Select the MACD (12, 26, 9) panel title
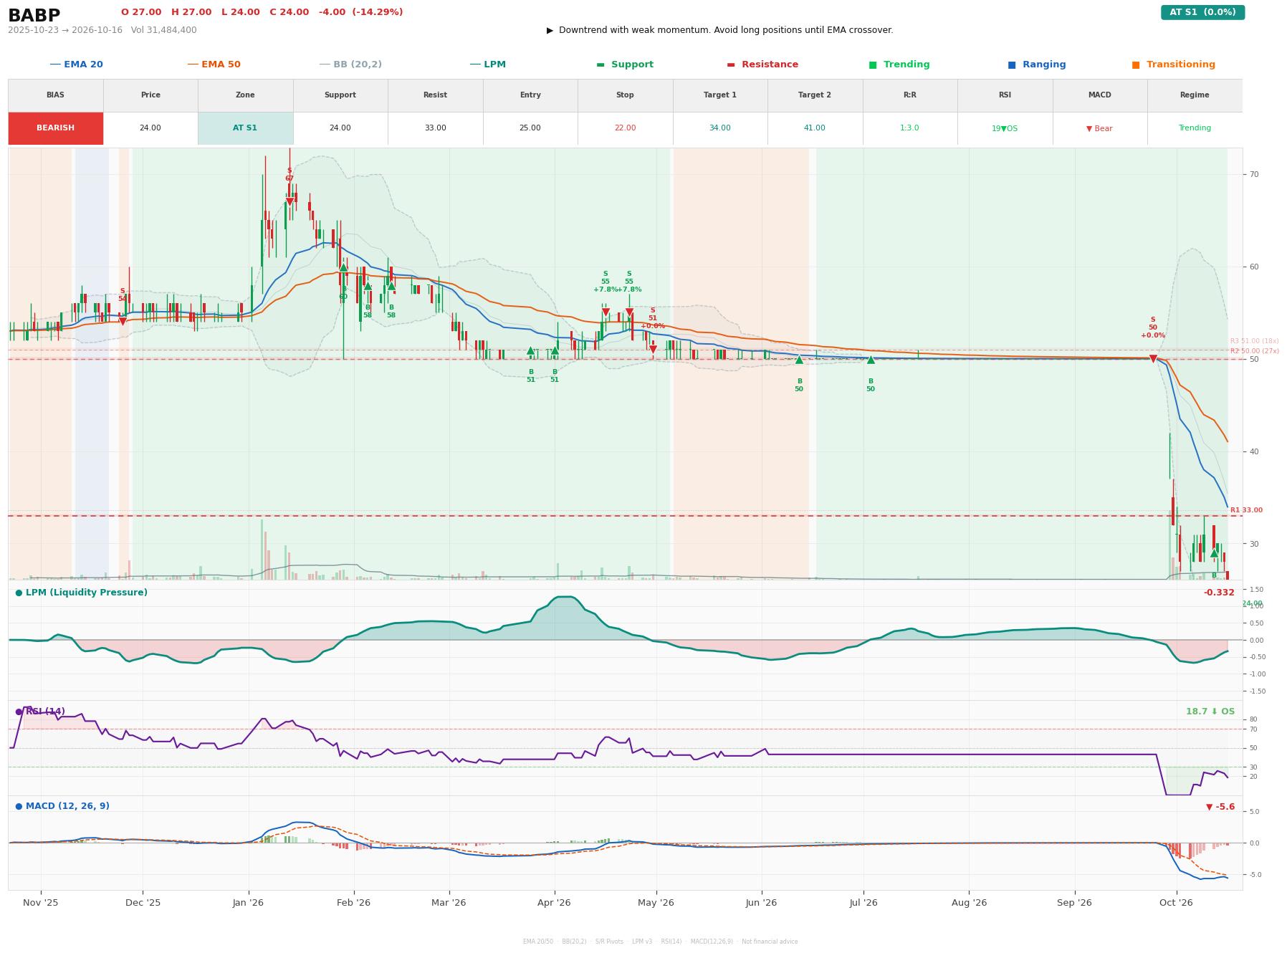Image resolution: width=1287 pixels, height=953 pixels. (62, 806)
